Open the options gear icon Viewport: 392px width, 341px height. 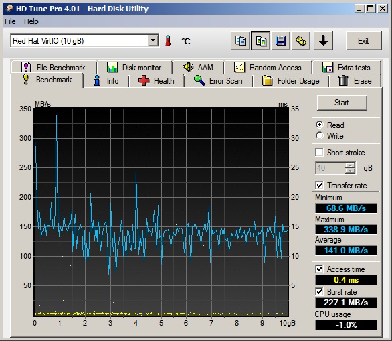click(x=301, y=41)
